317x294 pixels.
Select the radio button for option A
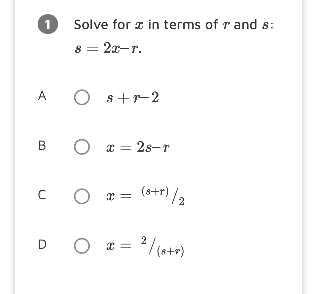[x=82, y=97]
